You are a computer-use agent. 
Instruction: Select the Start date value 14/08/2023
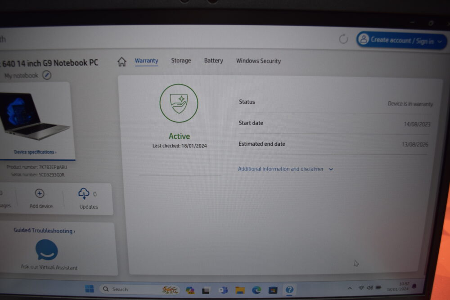pyautogui.click(x=417, y=124)
